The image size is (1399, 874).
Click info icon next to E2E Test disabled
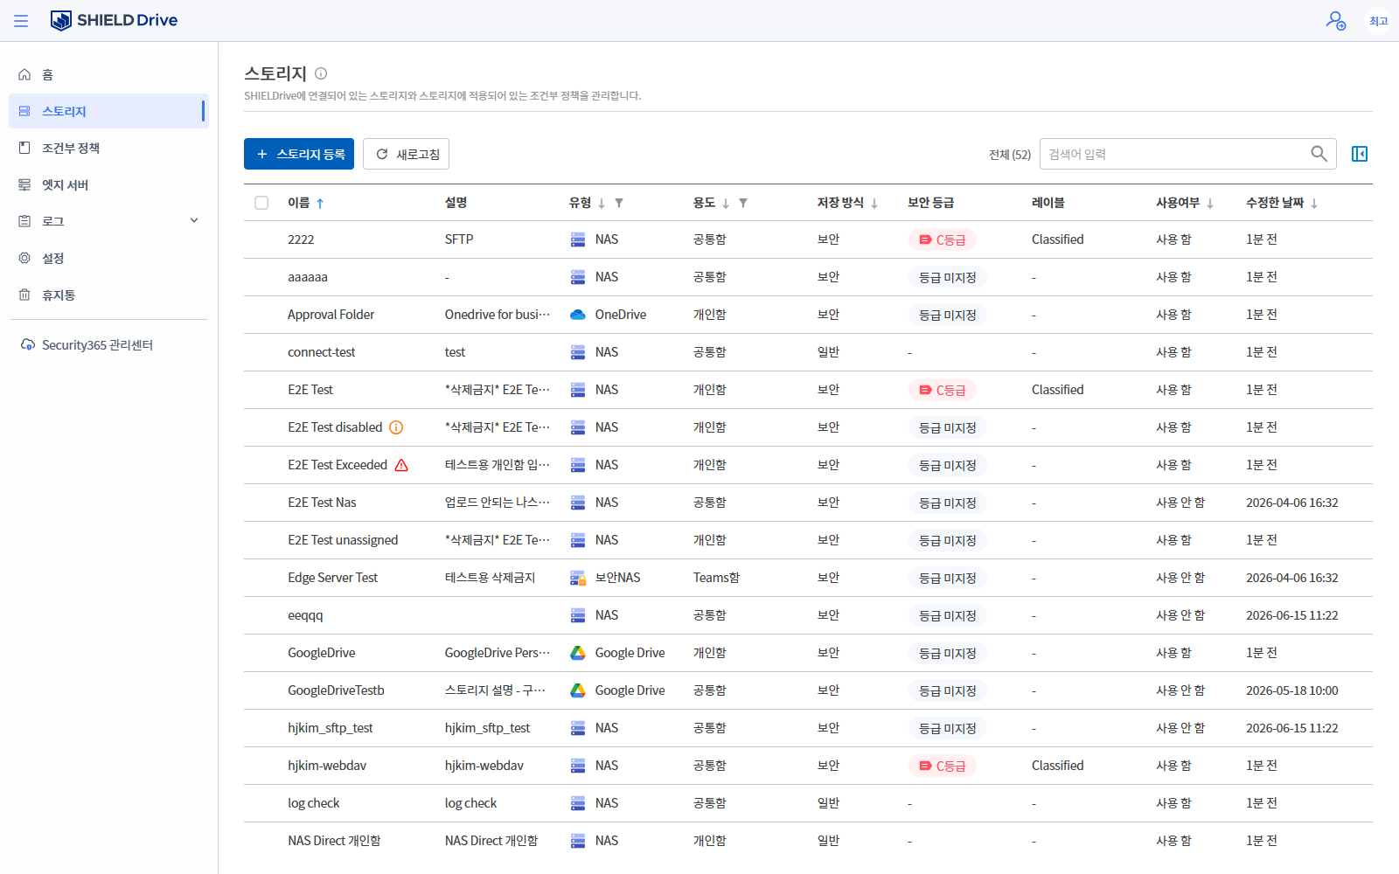(396, 427)
